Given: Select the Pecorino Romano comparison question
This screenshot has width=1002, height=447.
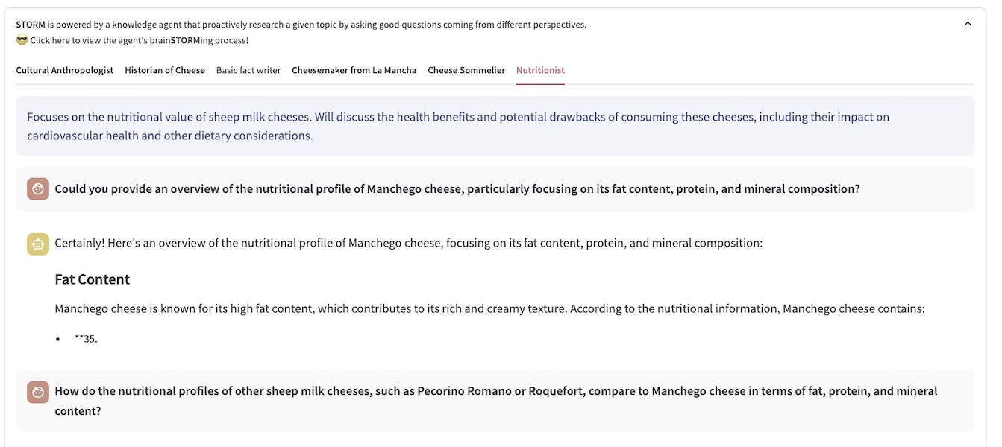Looking at the screenshot, I should point(496,401).
